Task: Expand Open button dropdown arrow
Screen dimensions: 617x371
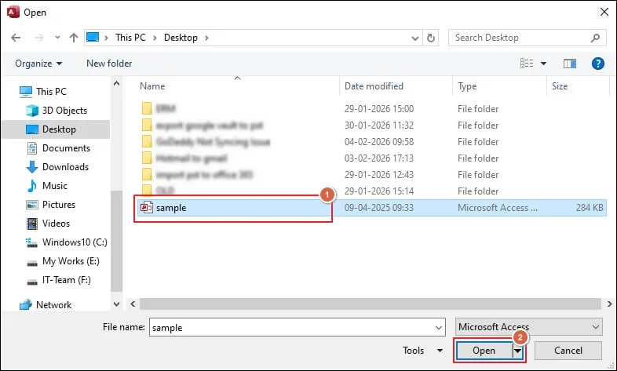Action: pyautogui.click(x=518, y=351)
